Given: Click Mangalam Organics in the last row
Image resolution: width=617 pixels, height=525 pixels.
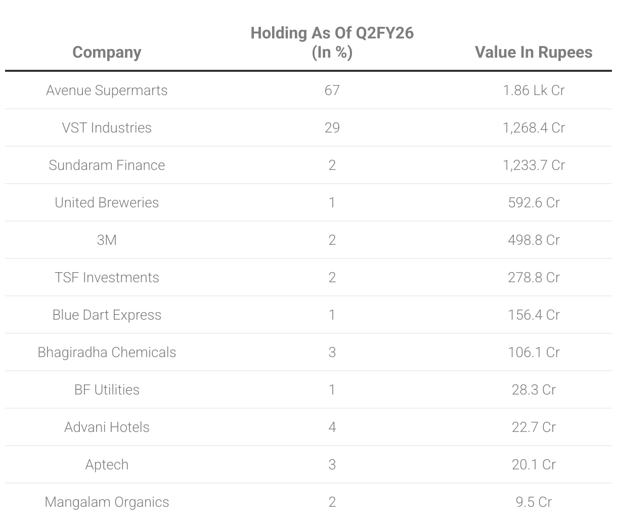Looking at the screenshot, I should point(107,502).
